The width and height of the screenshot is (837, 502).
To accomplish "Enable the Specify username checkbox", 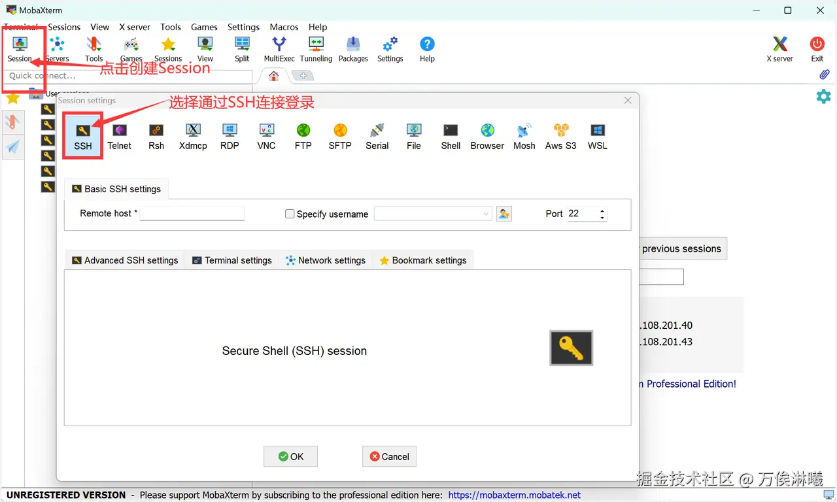I will [x=290, y=214].
